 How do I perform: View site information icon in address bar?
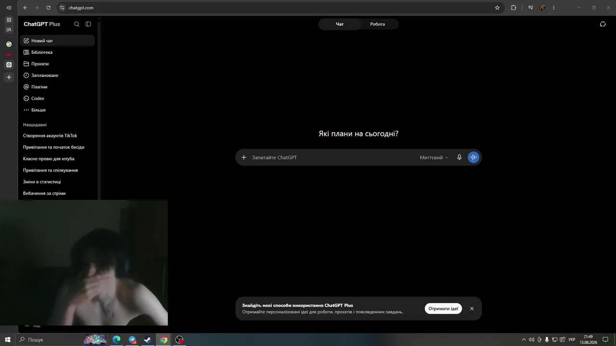(x=62, y=8)
